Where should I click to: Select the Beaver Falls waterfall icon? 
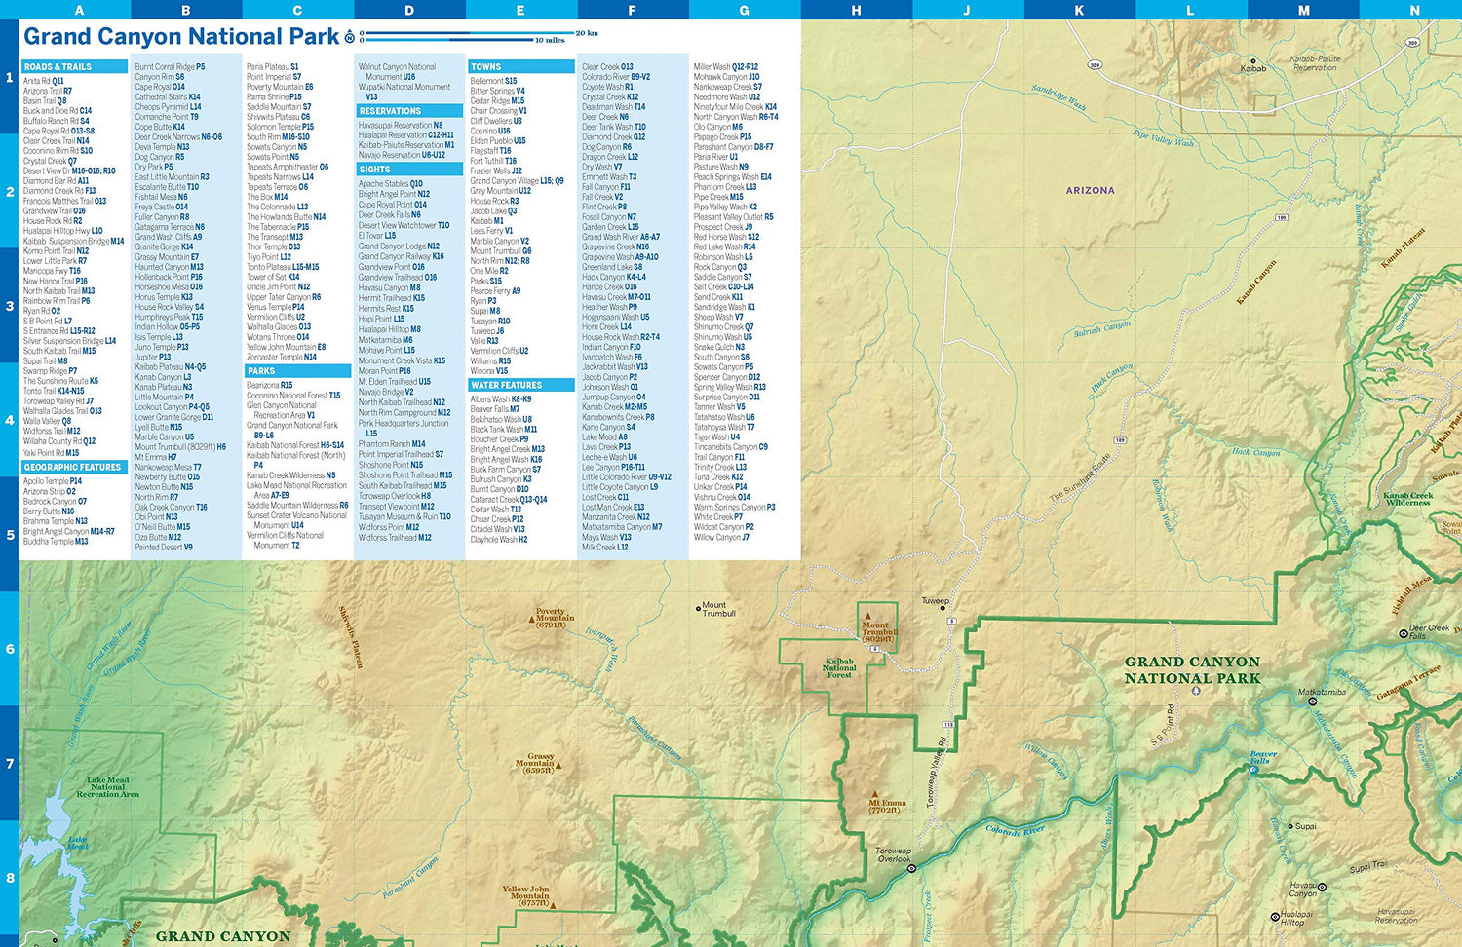coord(1253,771)
